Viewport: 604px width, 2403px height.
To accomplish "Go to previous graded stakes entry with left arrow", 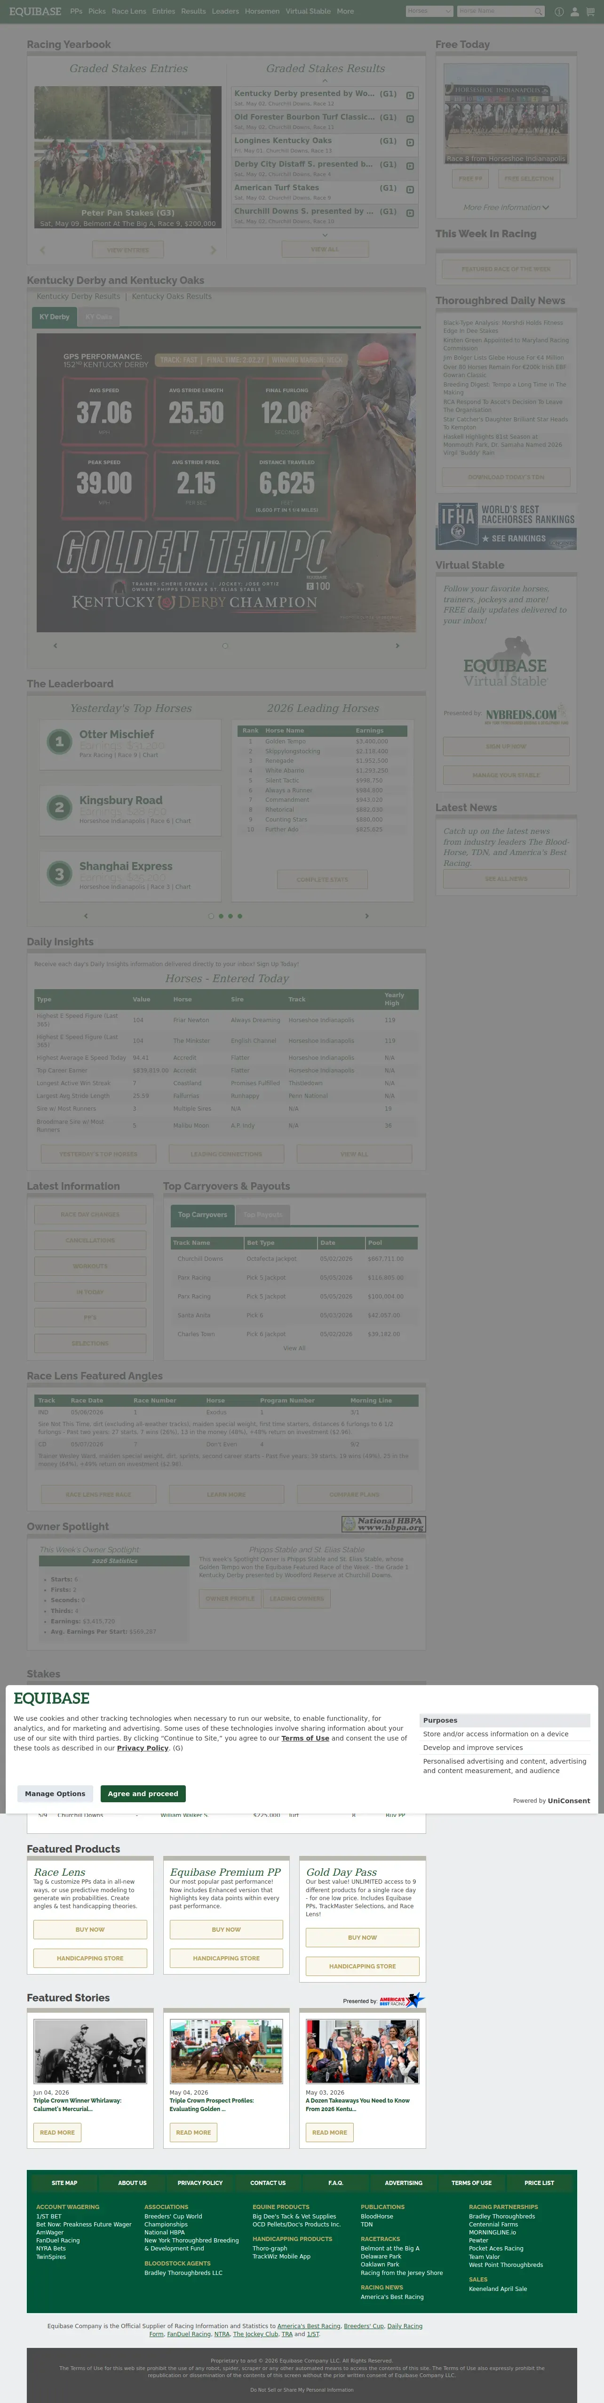I will tap(42, 250).
